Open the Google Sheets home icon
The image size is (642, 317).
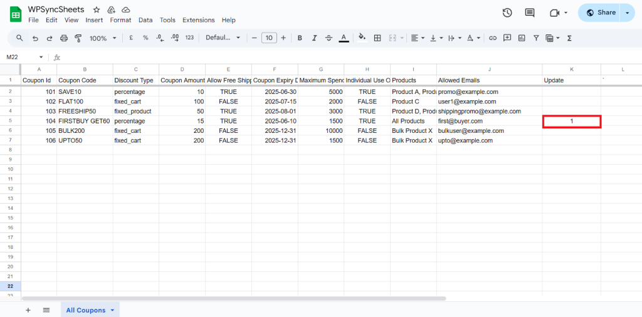[x=16, y=15]
